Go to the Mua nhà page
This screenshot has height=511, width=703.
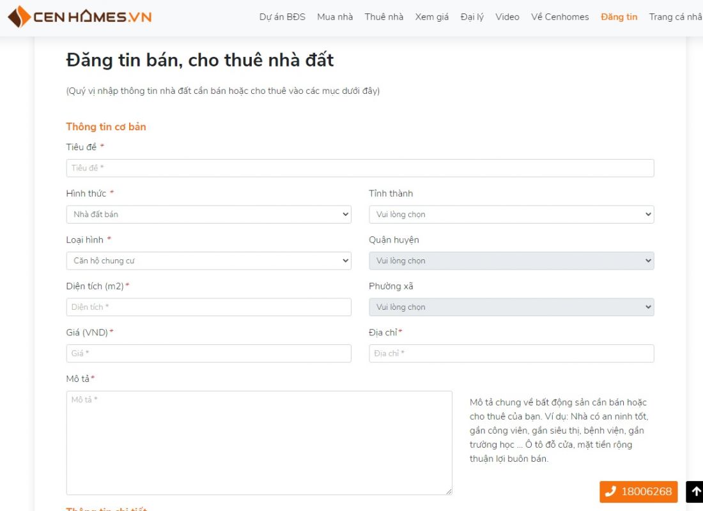pyautogui.click(x=335, y=17)
